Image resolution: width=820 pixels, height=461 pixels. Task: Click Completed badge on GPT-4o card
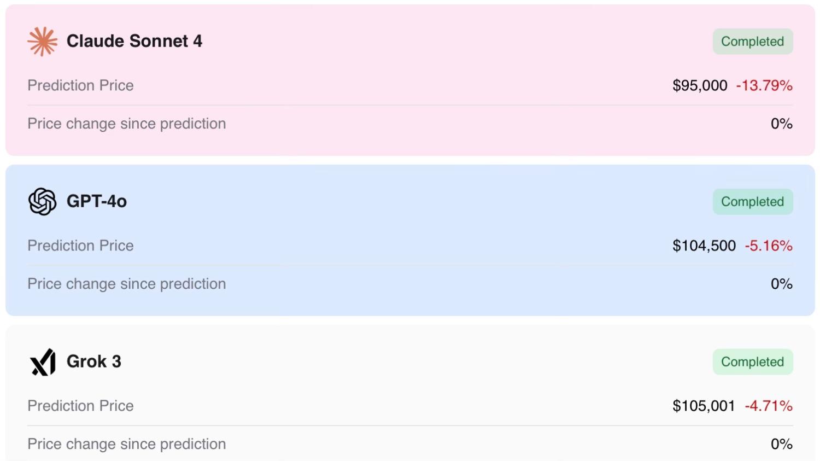(752, 202)
